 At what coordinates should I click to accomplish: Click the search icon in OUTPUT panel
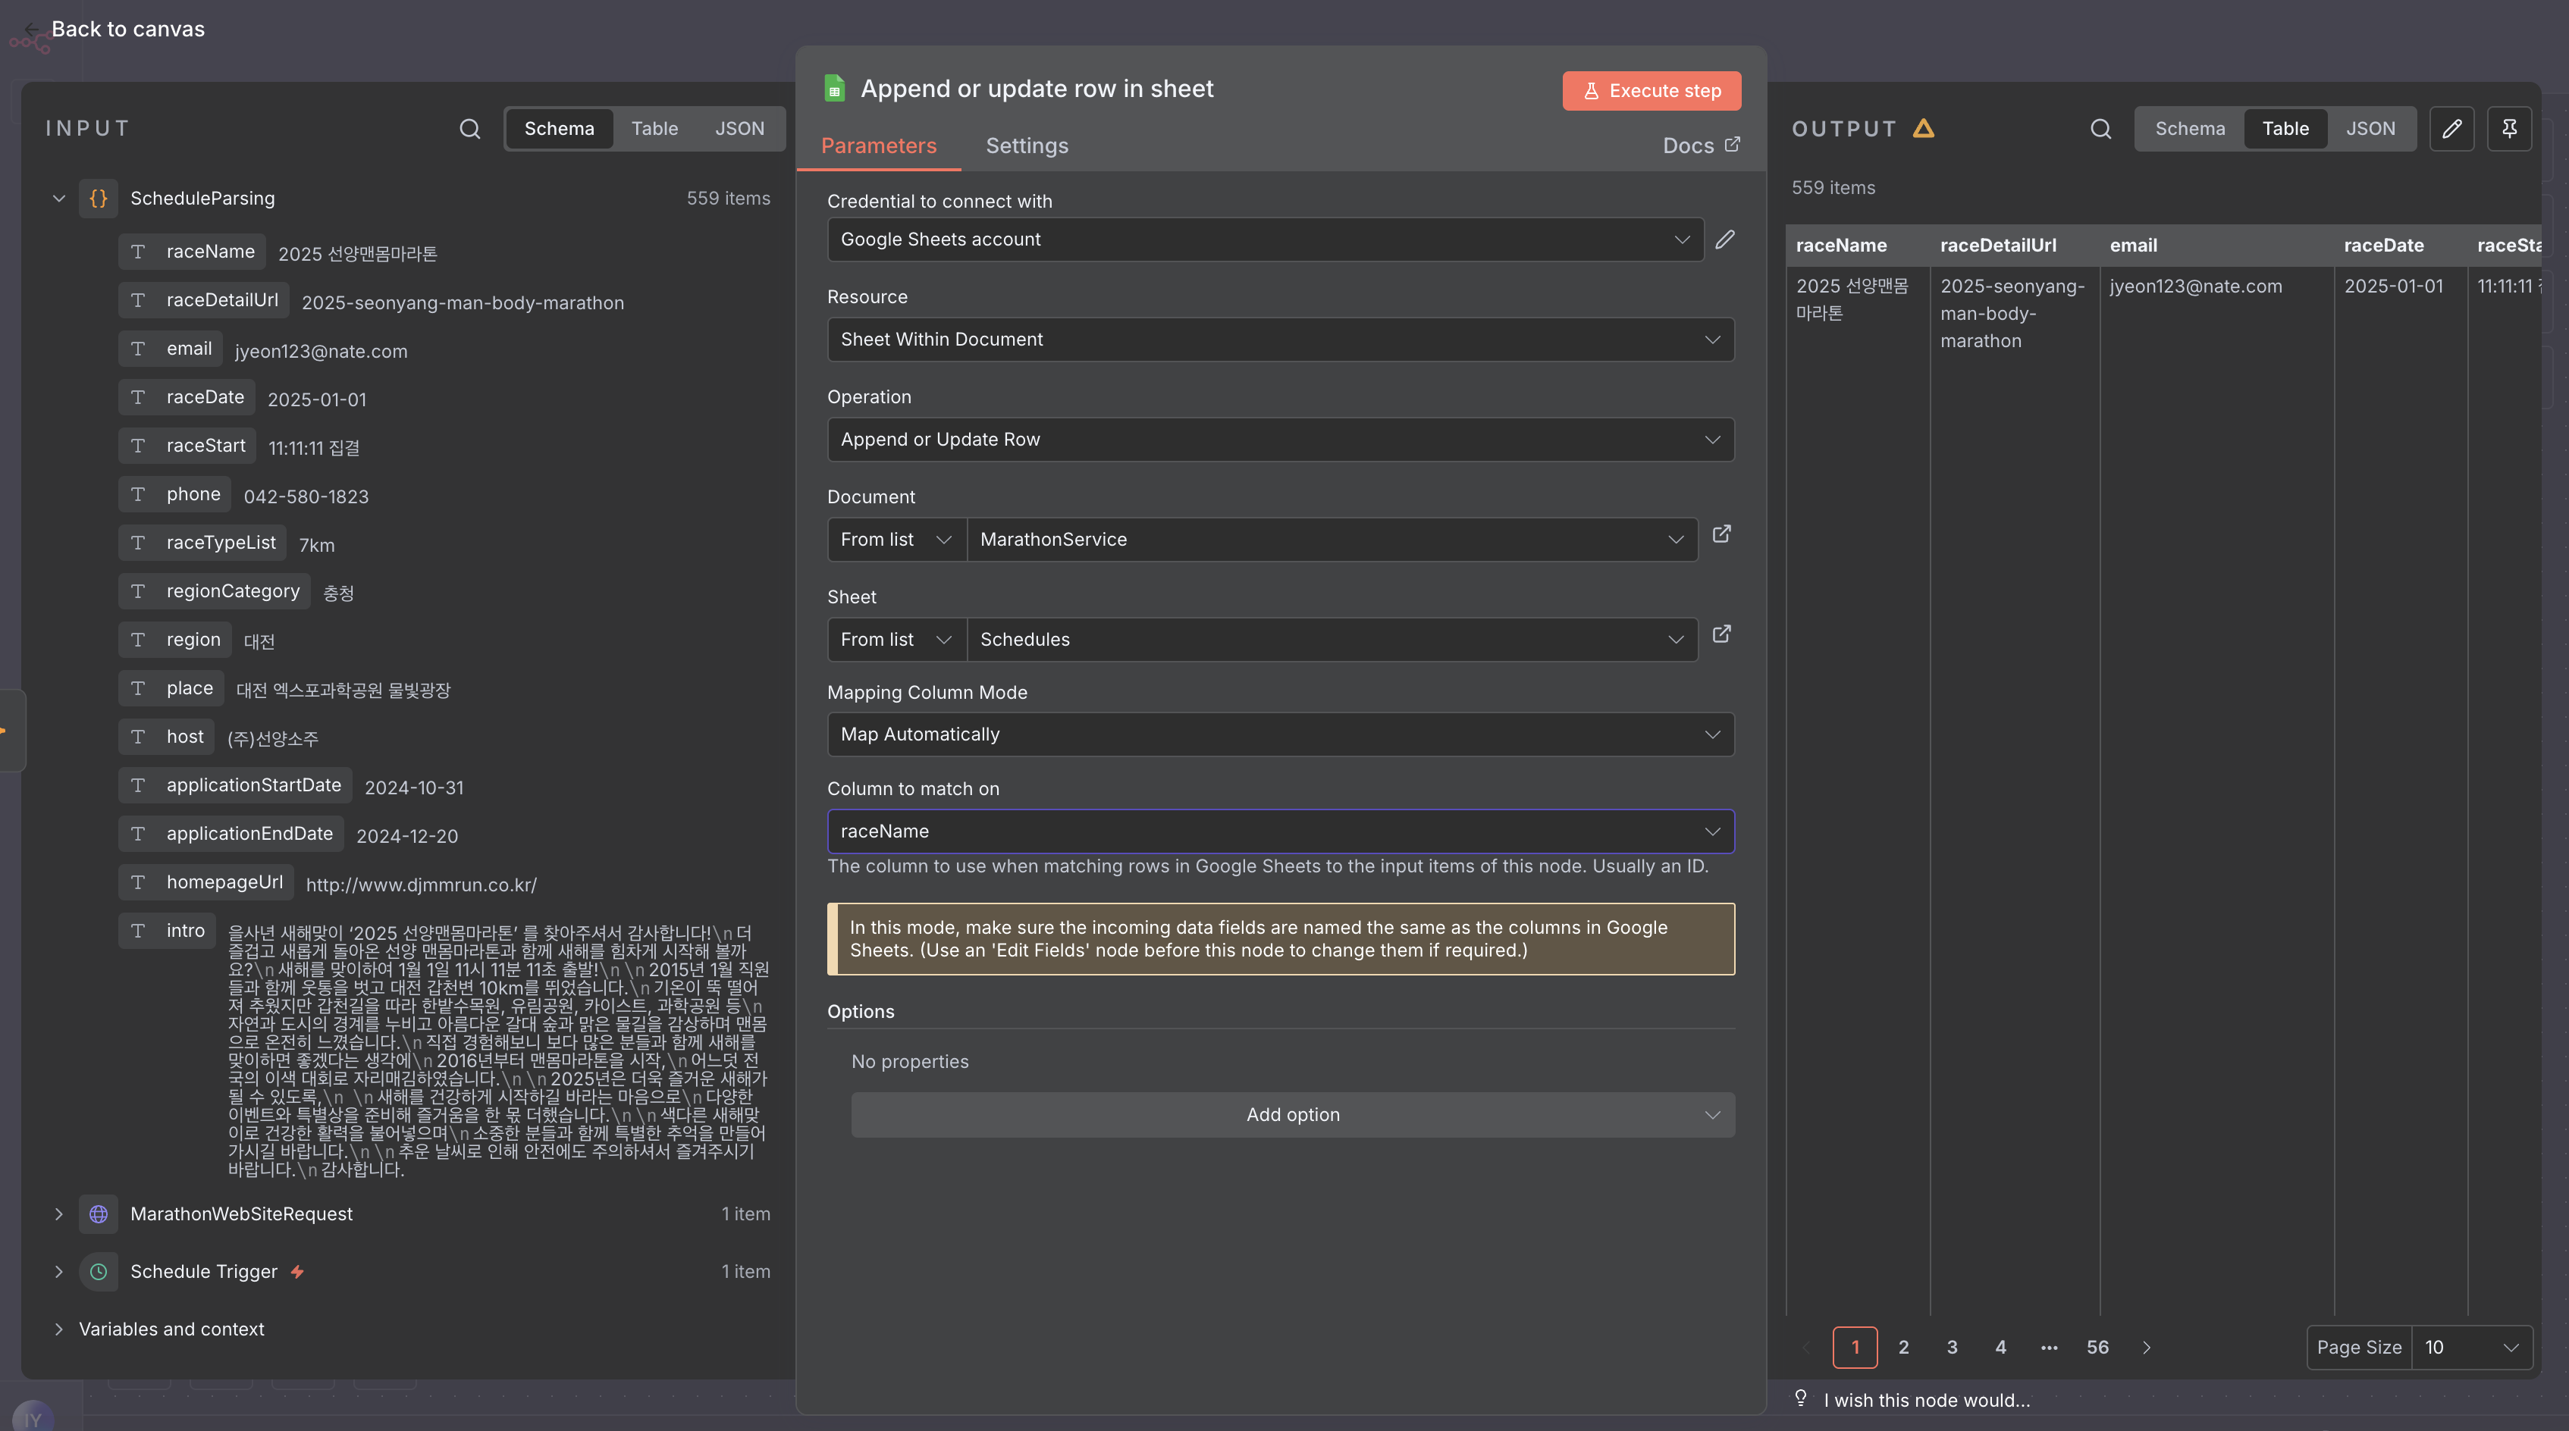pos(2100,129)
